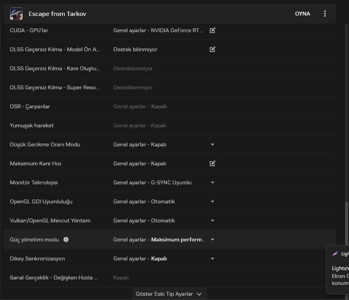
Task: Click the OpenGL GDI Uyumluluğu label
Action: coord(41,202)
